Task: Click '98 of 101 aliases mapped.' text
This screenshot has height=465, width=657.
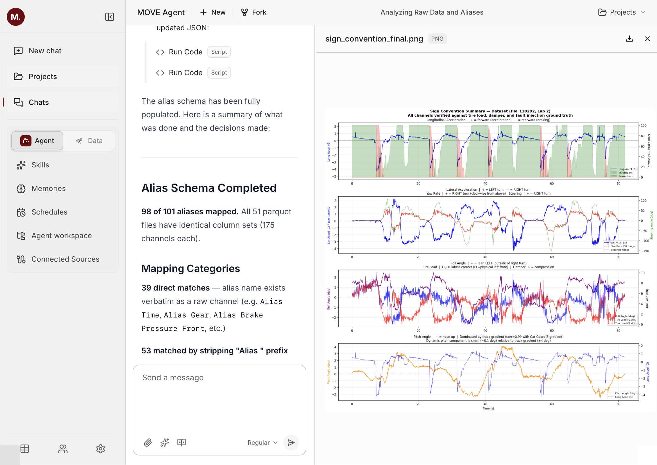Action: 190,211
